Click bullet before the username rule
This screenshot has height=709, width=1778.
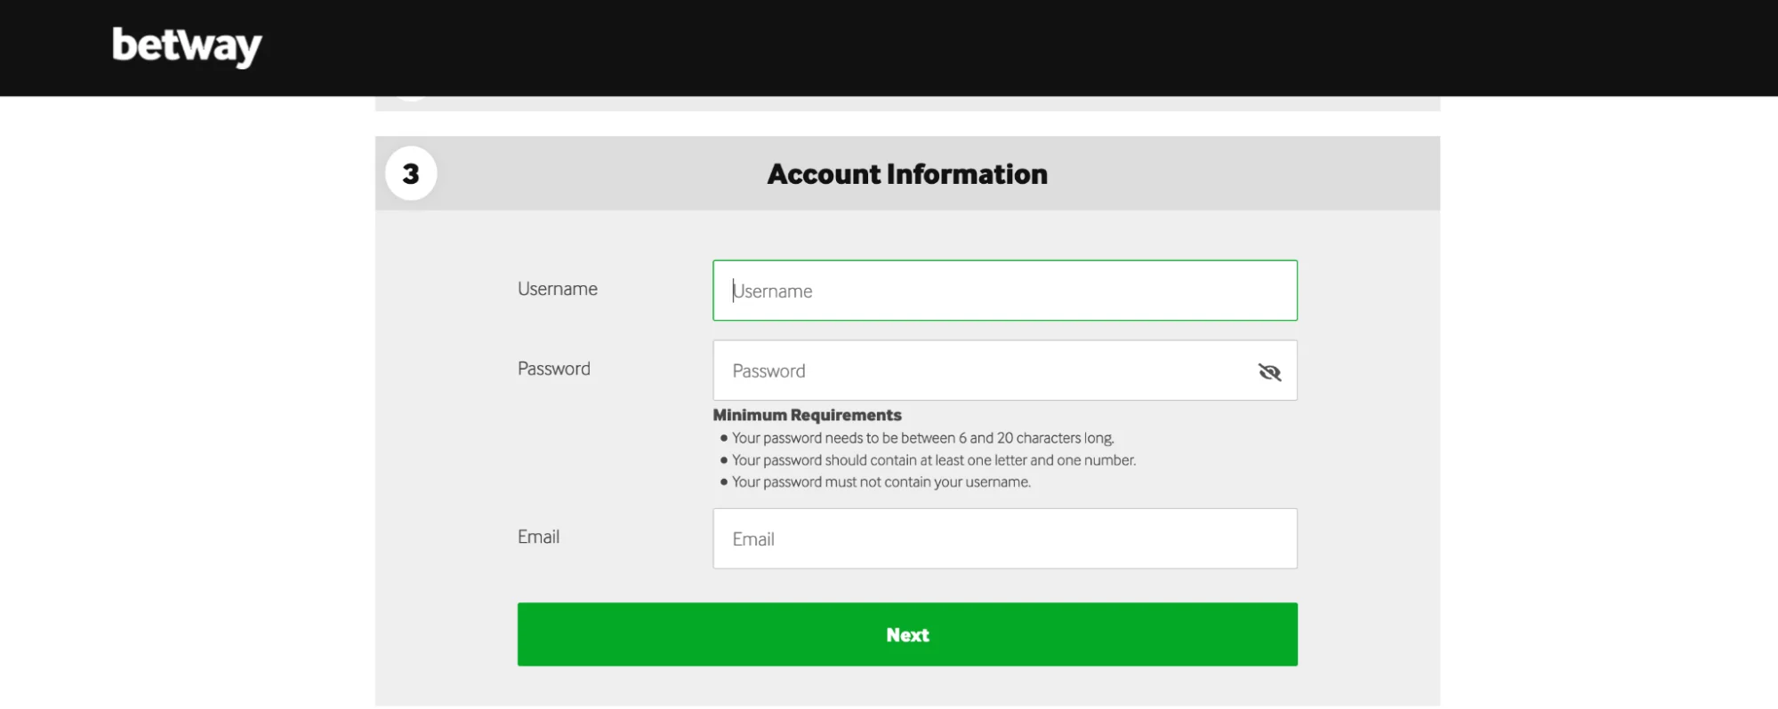click(724, 482)
